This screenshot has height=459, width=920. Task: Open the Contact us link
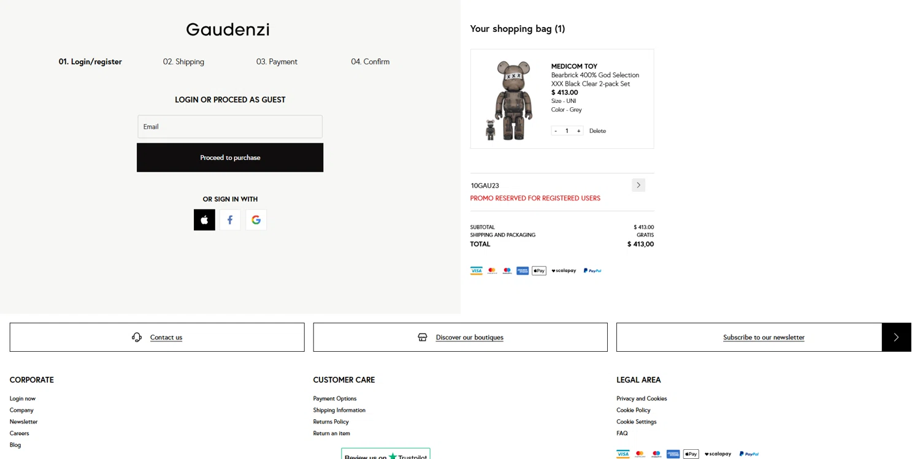coord(166,337)
